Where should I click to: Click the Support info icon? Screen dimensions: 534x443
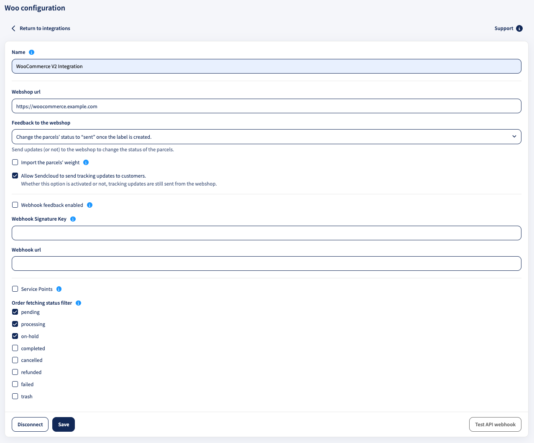pos(519,28)
